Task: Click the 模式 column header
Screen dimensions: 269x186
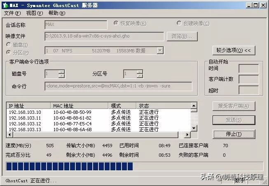Action: point(122,106)
